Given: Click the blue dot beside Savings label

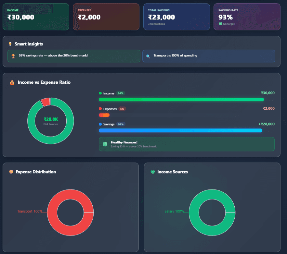Looking at the screenshot, I should 100,124.
